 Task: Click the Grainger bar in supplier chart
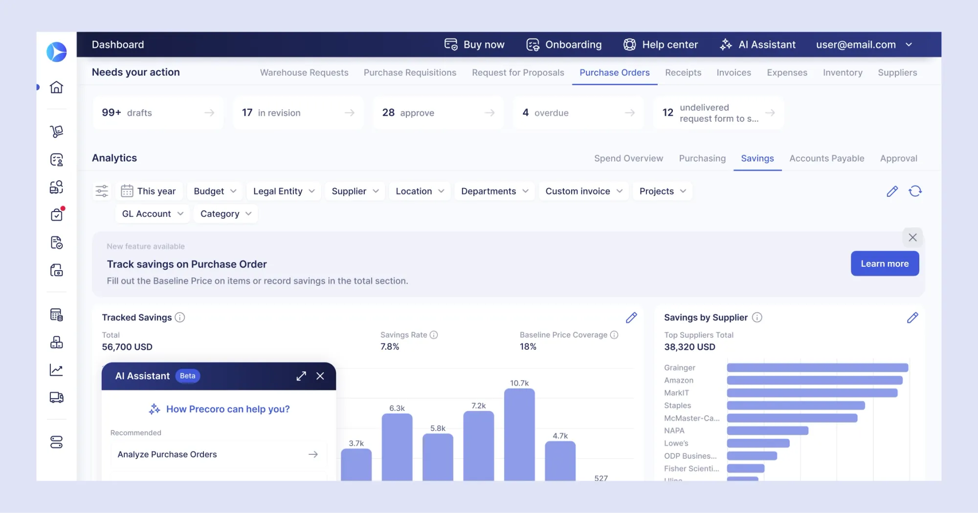click(x=817, y=367)
